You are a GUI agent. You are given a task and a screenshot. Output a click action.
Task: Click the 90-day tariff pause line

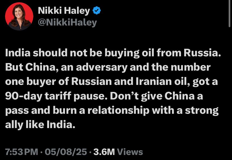104,96
